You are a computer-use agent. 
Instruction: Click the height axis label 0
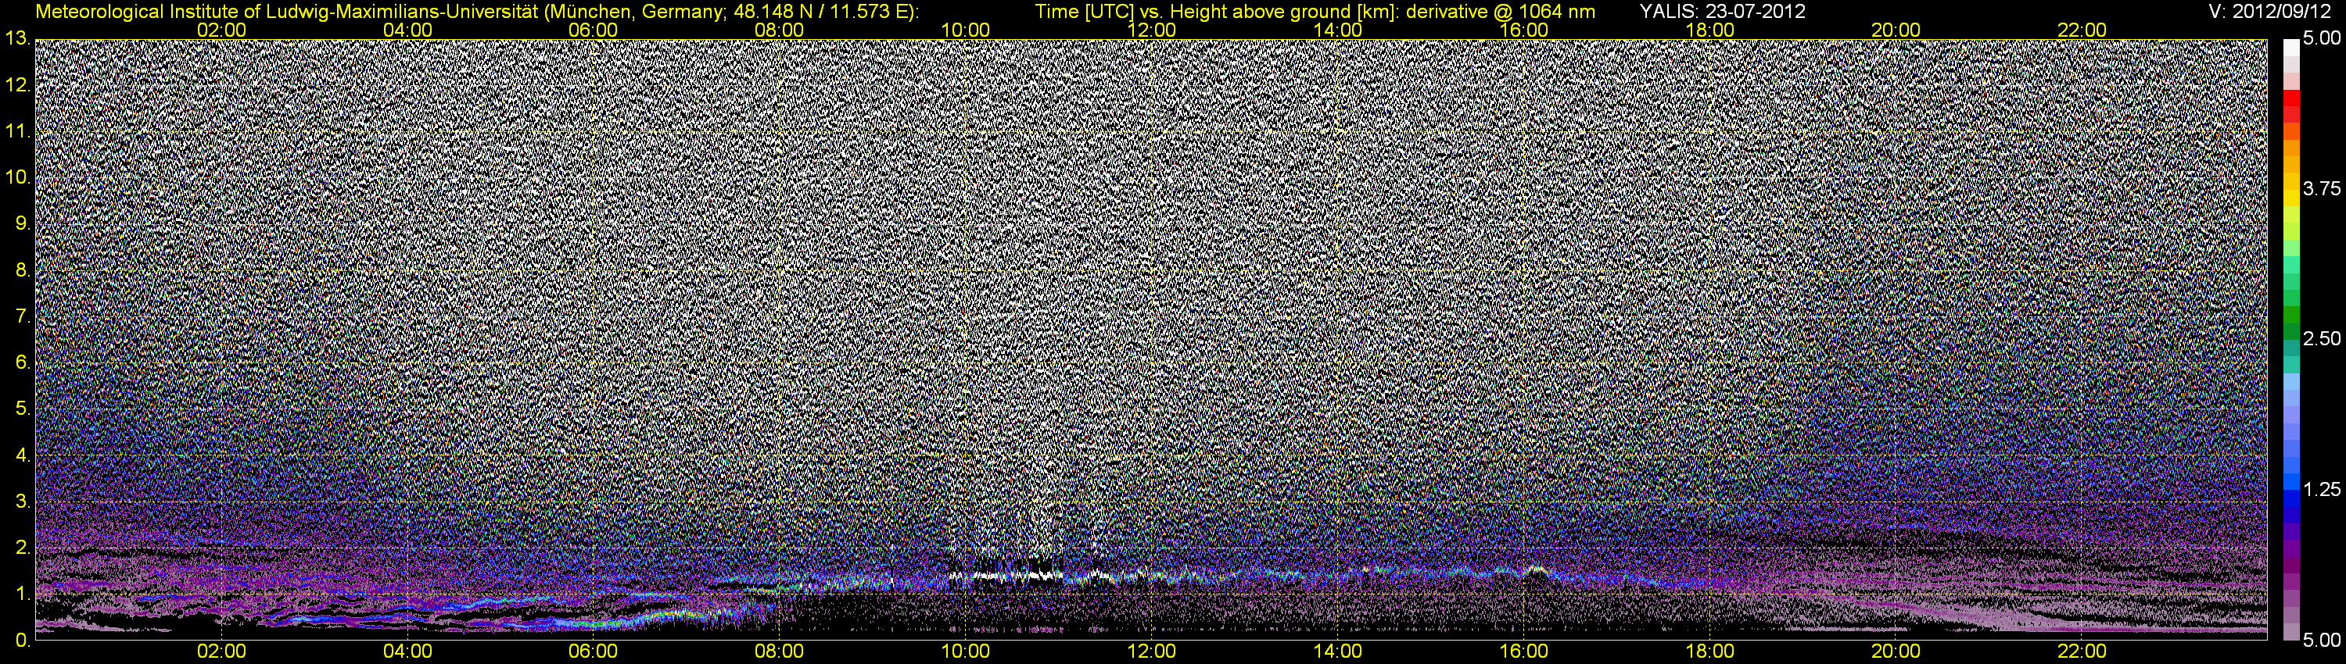point(23,641)
